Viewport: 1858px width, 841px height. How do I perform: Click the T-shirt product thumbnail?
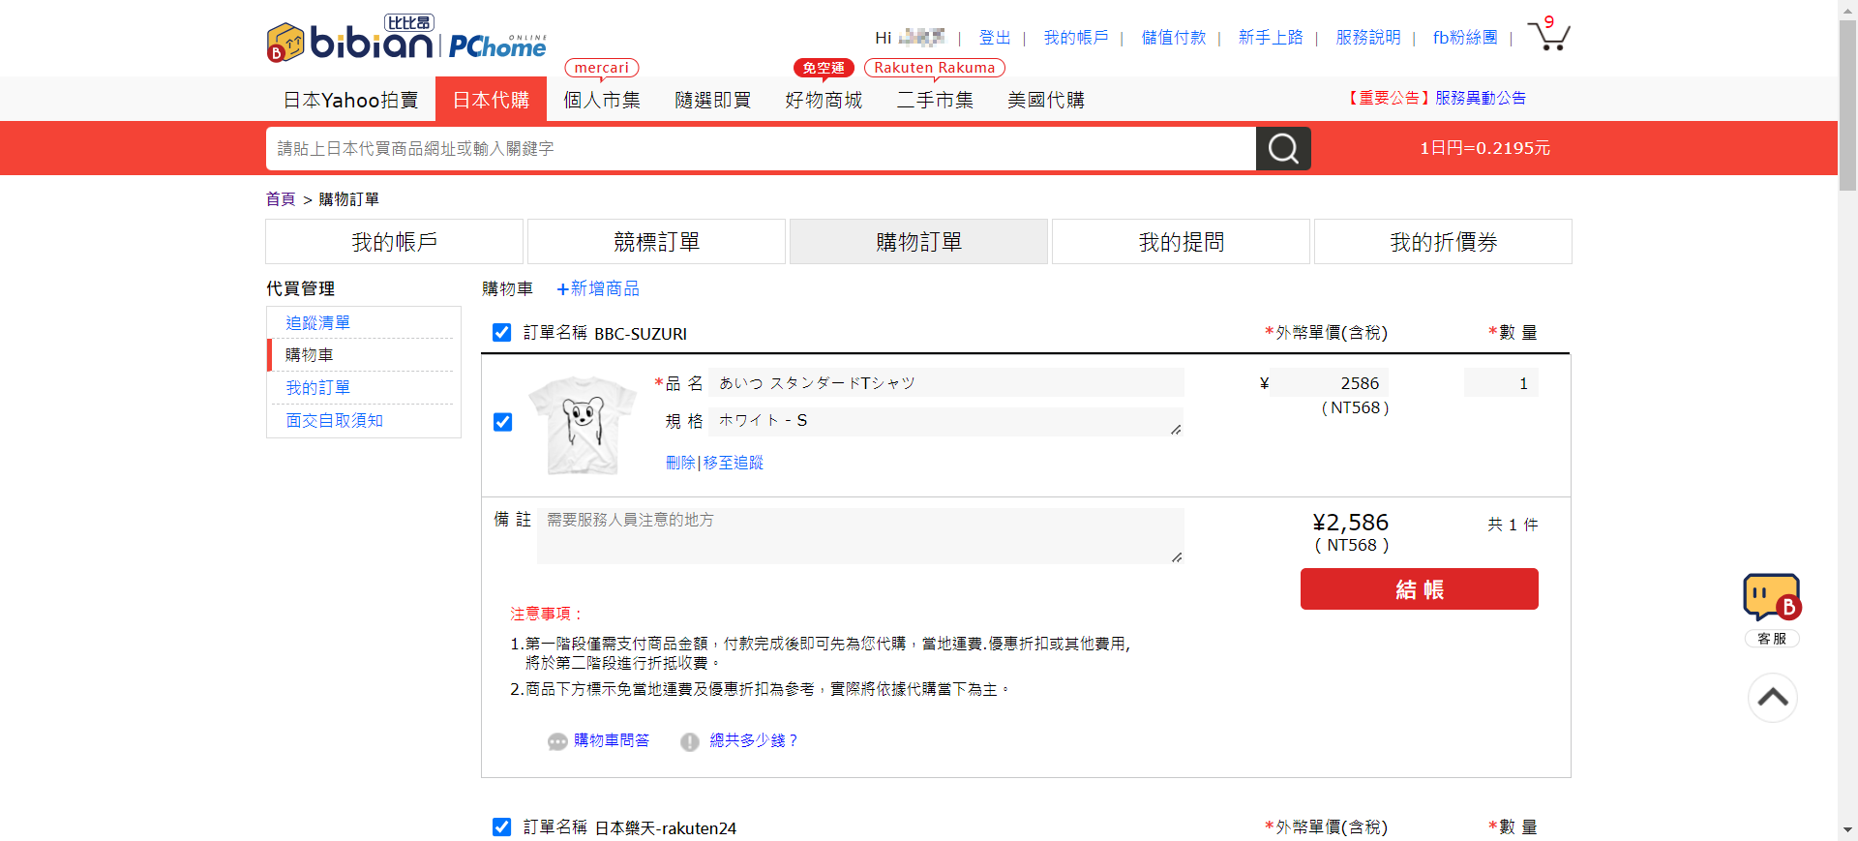(583, 425)
